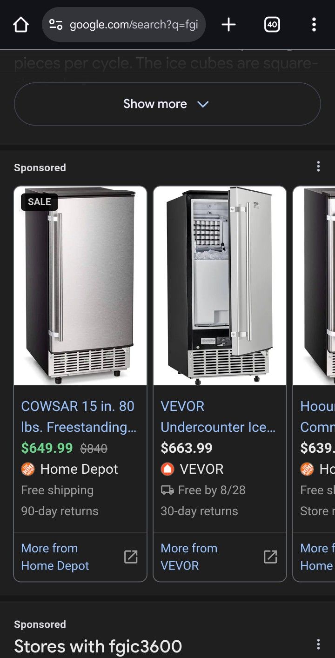
Task: Click the Show more chevron arrow
Action: (x=203, y=104)
